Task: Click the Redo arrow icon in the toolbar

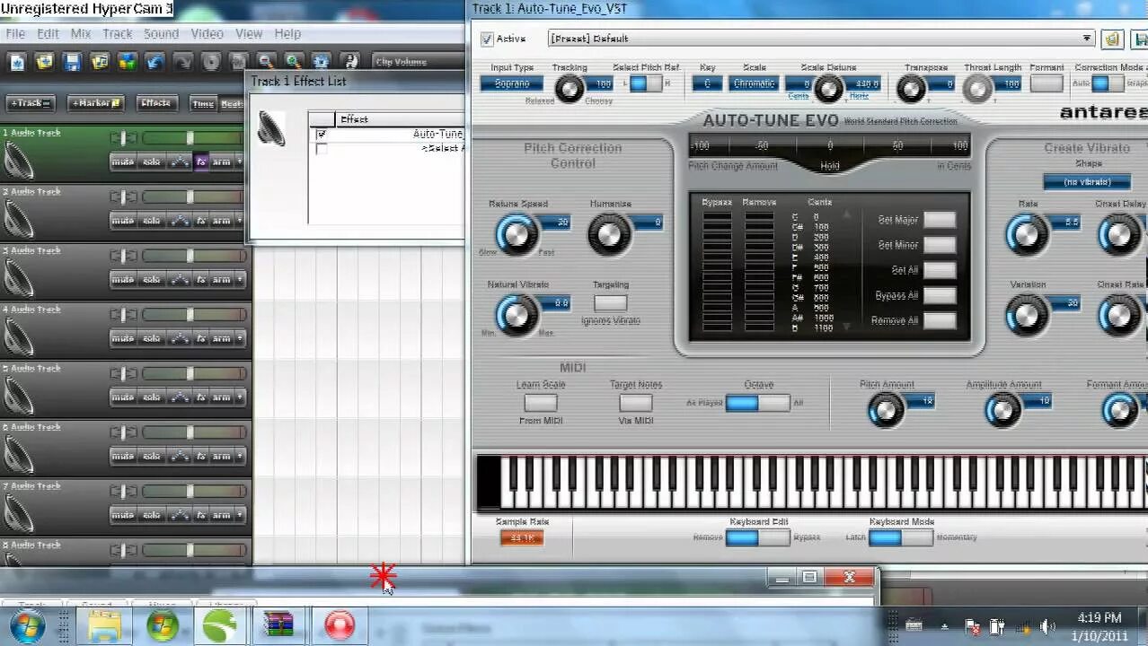Action: 183,62
